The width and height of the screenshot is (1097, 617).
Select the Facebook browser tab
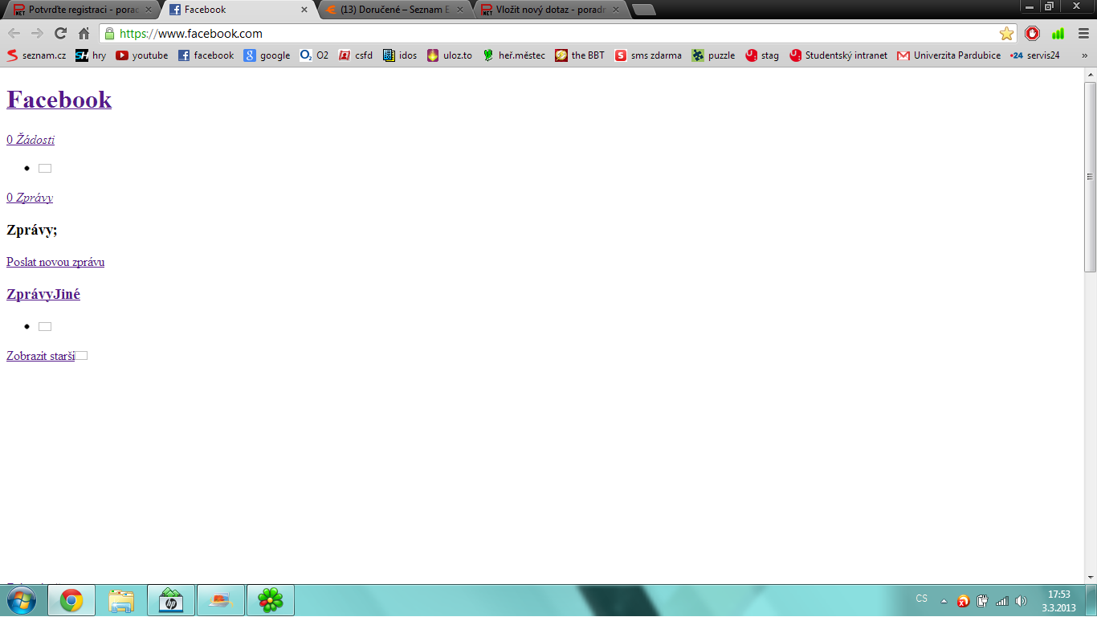point(239,10)
